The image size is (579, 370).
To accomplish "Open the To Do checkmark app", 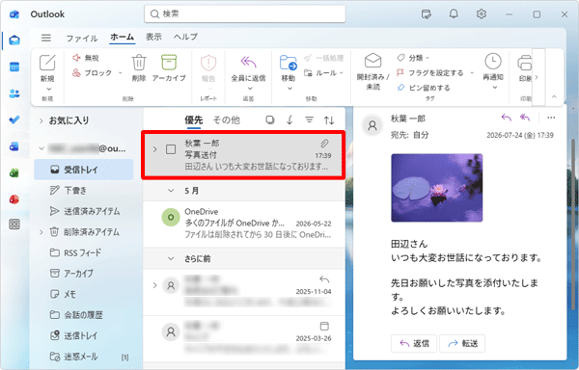I will [14, 120].
